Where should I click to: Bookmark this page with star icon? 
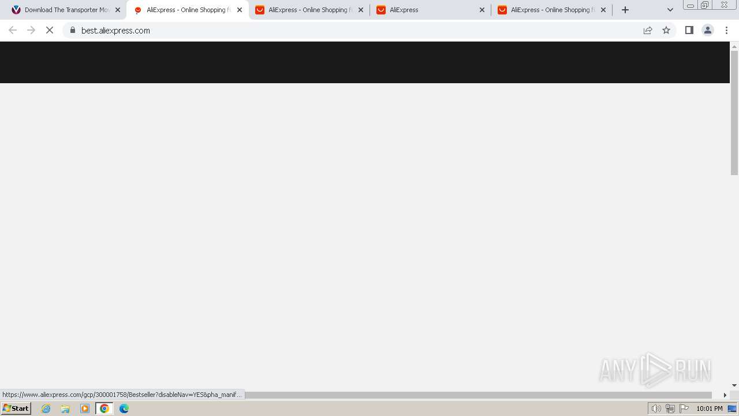(x=666, y=30)
